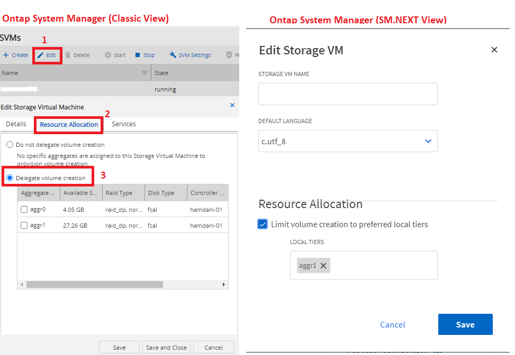This screenshot has height=355, width=515.
Task: Switch to the Details tab
Action: 16,124
